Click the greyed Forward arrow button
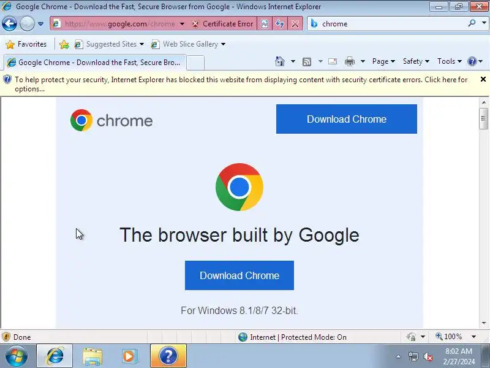 tap(27, 24)
